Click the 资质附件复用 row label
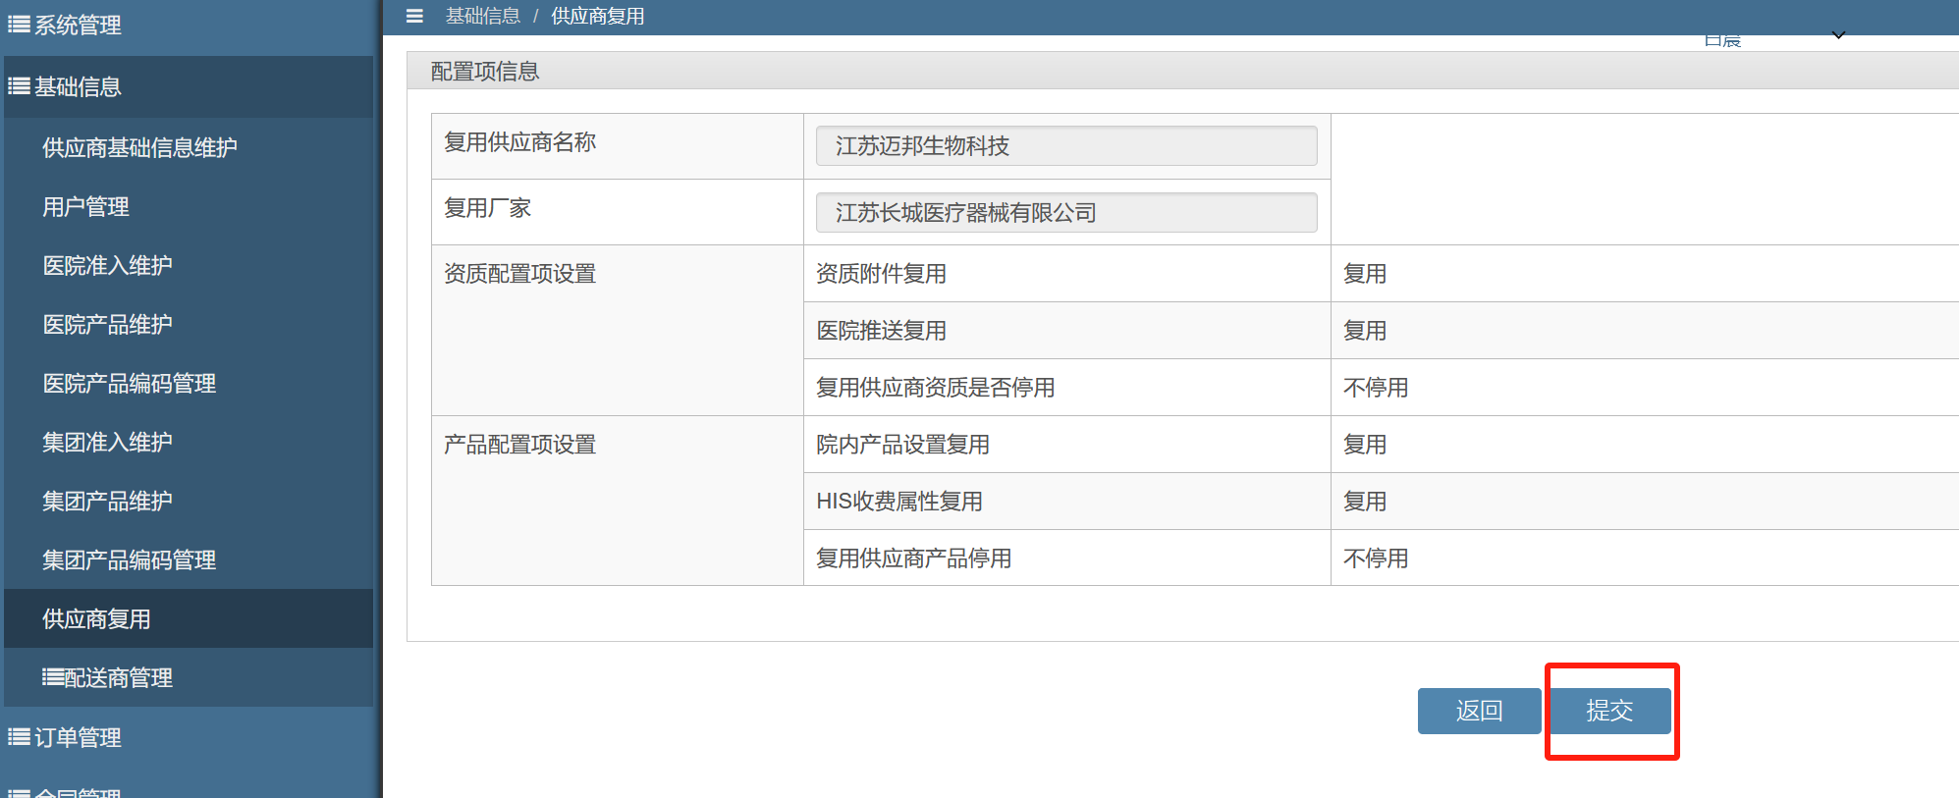 [881, 274]
